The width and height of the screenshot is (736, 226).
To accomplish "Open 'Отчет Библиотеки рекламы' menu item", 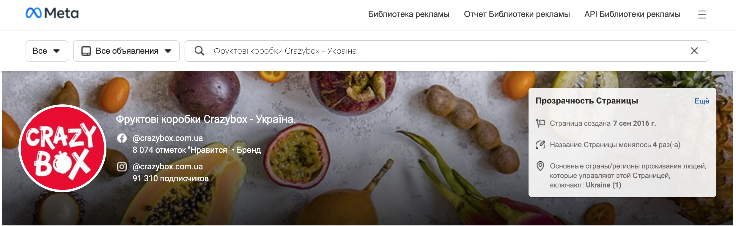I will (x=517, y=14).
